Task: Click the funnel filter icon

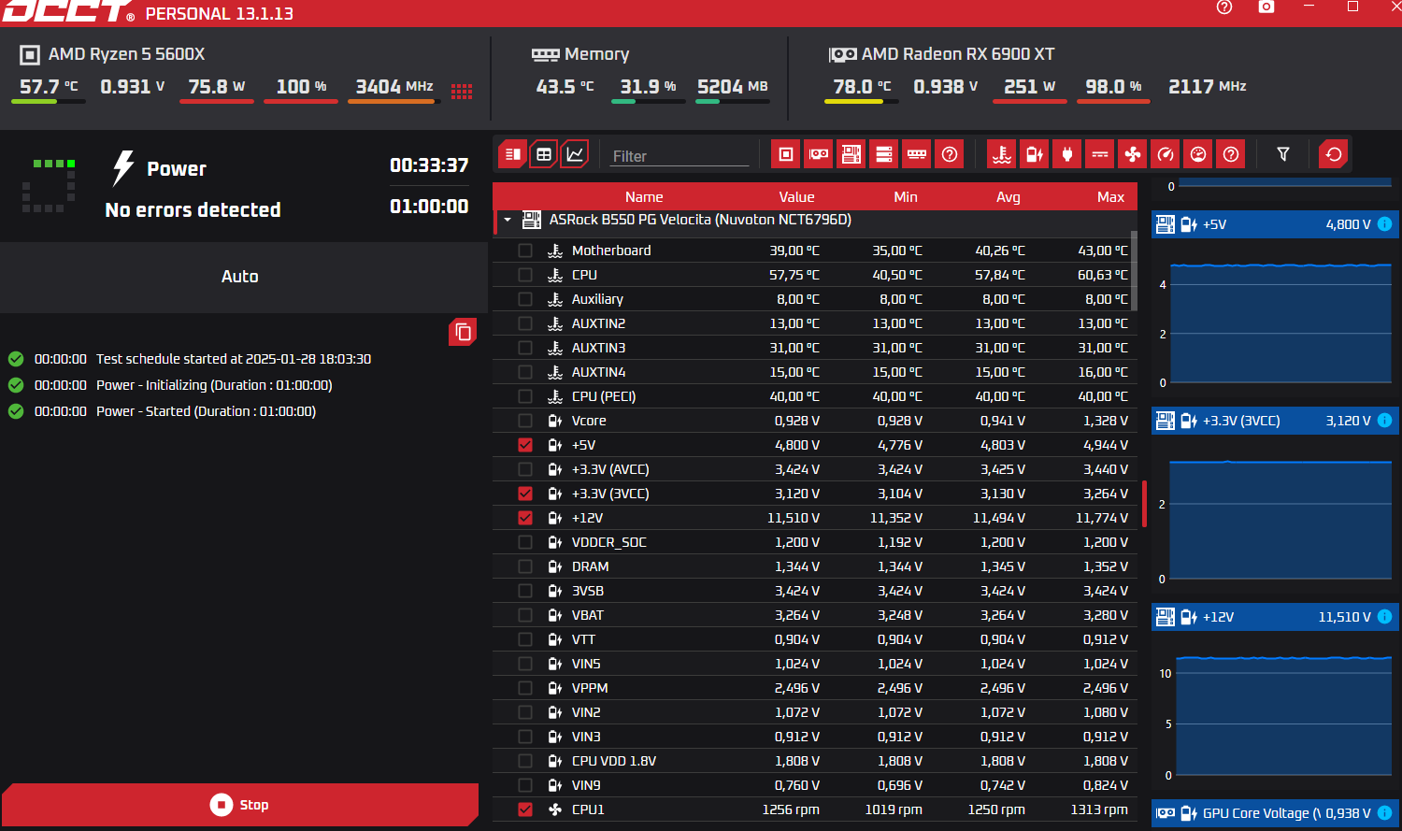Action: [1283, 154]
